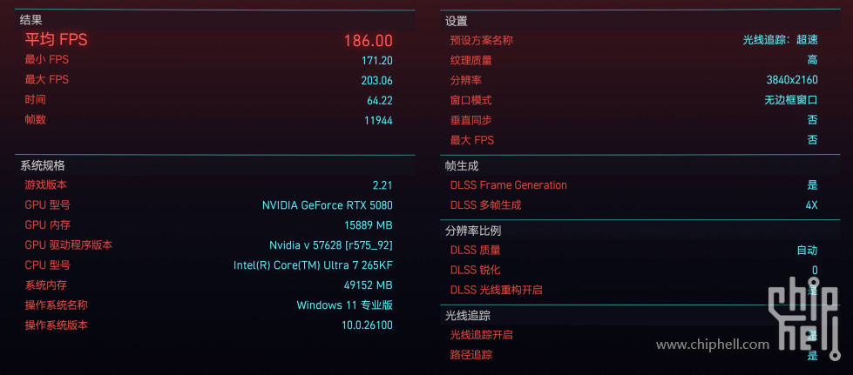This screenshot has height=375, width=853.
Task: Toggle the 垂直同步 value 否
Action: tap(812, 120)
